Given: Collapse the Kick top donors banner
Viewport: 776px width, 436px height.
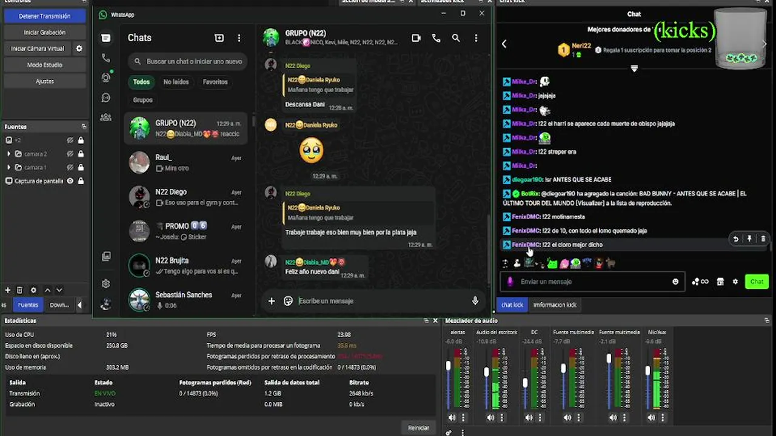Looking at the screenshot, I should click(634, 68).
